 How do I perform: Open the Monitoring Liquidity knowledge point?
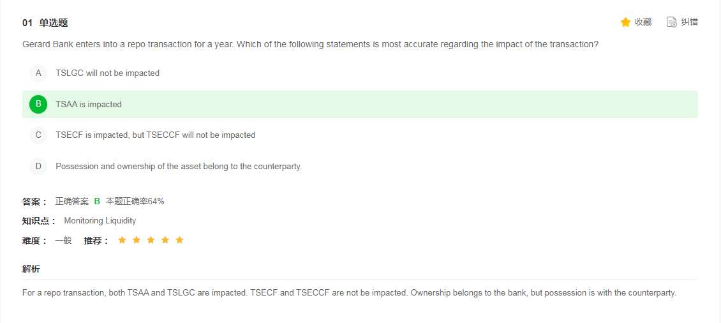click(100, 221)
